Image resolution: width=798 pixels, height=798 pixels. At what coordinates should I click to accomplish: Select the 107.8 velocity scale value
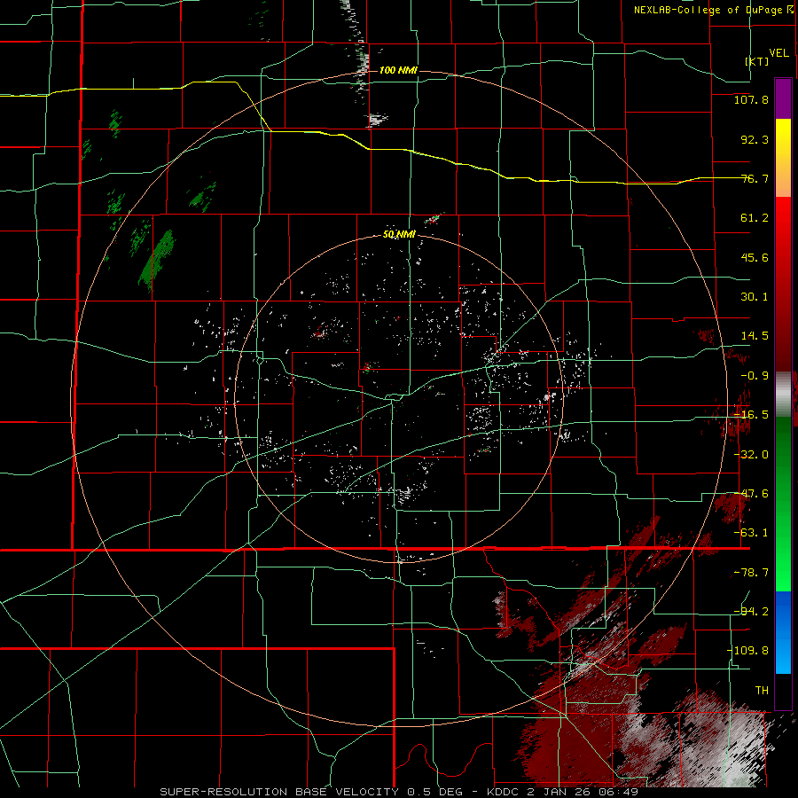(x=751, y=99)
